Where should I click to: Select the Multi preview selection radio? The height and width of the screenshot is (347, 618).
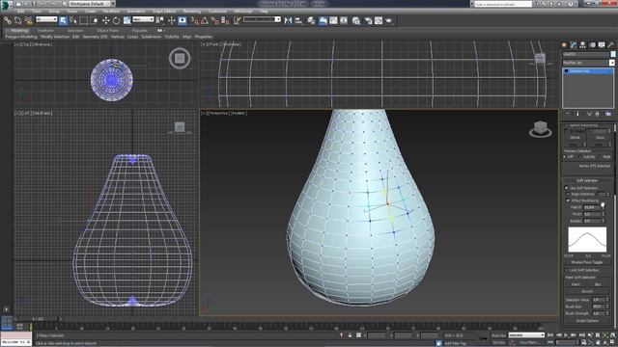coord(600,156)
